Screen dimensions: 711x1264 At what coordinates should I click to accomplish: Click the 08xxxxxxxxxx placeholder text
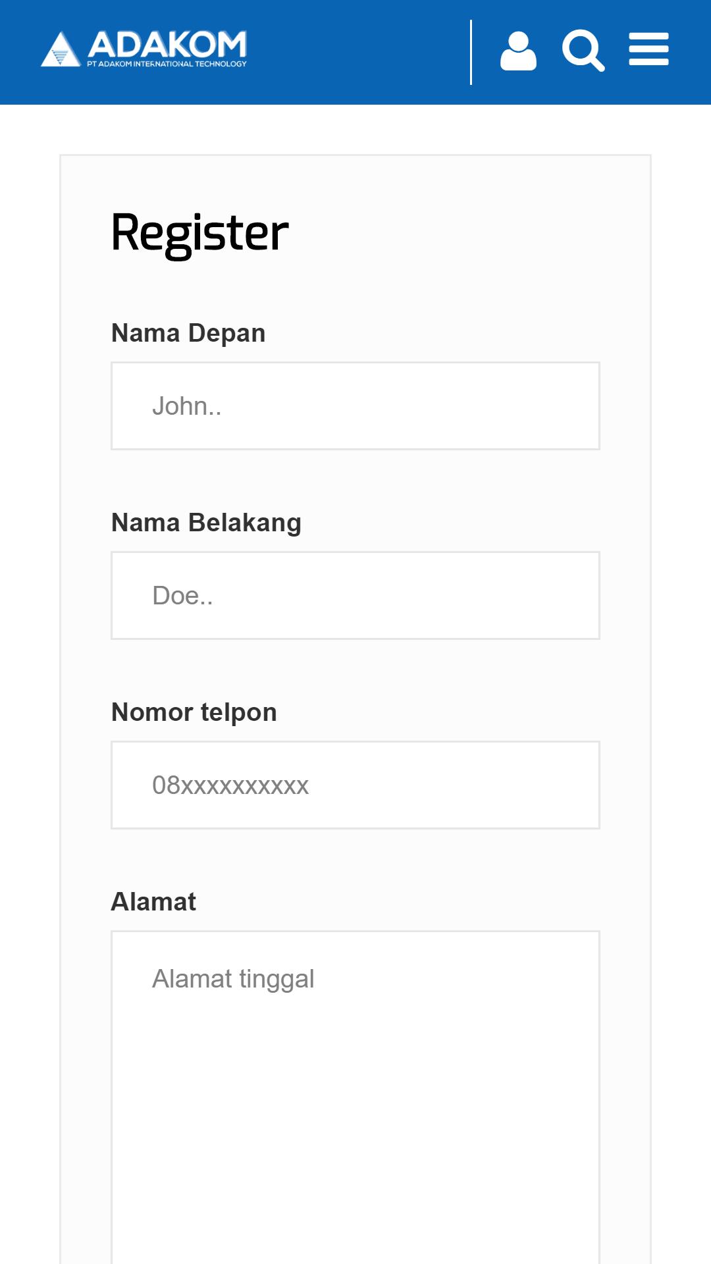click(x=230, y=785)
